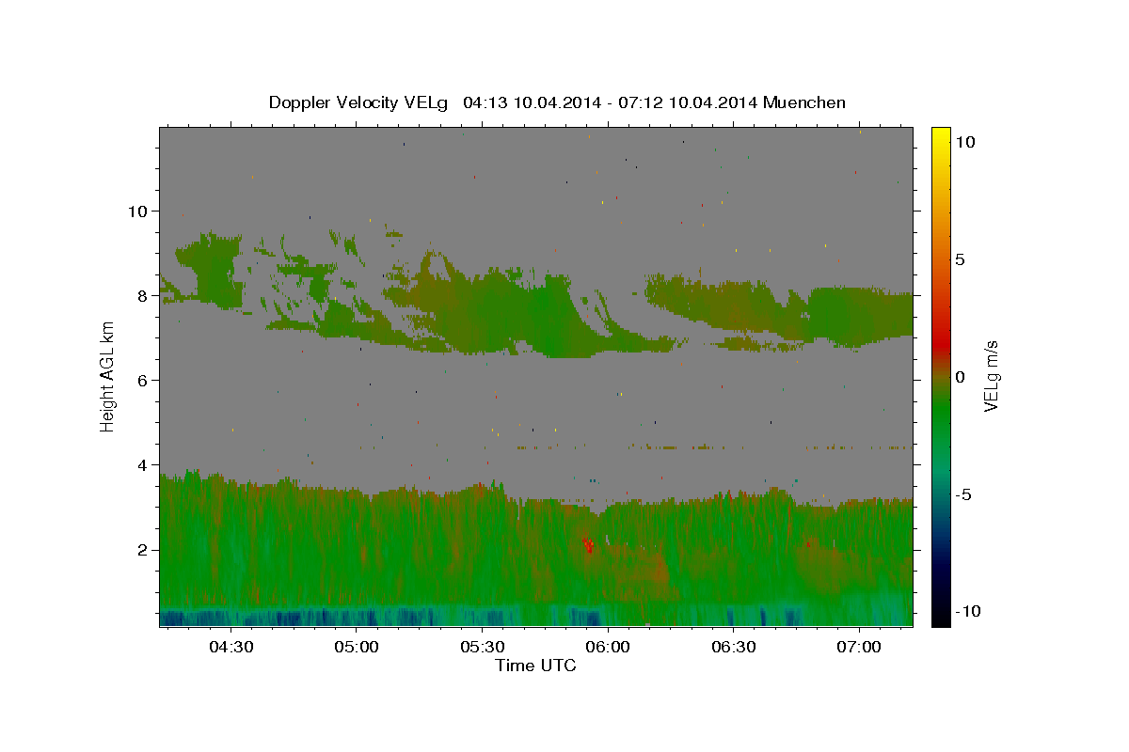Click the 'VELg m/s' colorbar label
Screen dimensions: 1129x752
tap(991, 377)
